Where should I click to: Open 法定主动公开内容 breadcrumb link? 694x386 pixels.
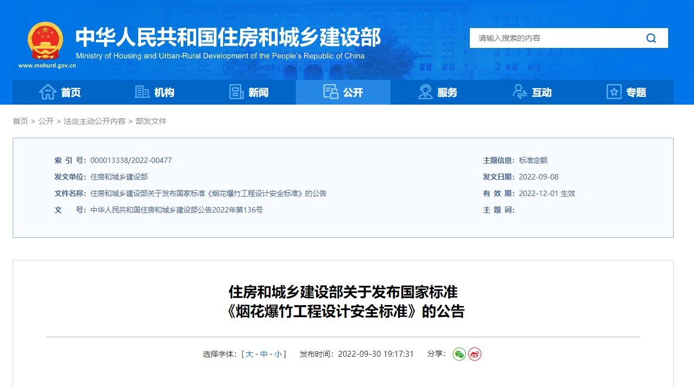point(94,121)
